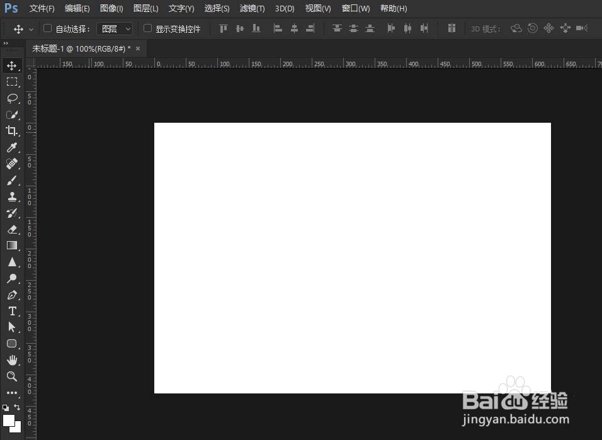The height and width of the screenshot is (440, 602).
Task: Click the 未标题-1 document tab
Action: coord(81,48)
